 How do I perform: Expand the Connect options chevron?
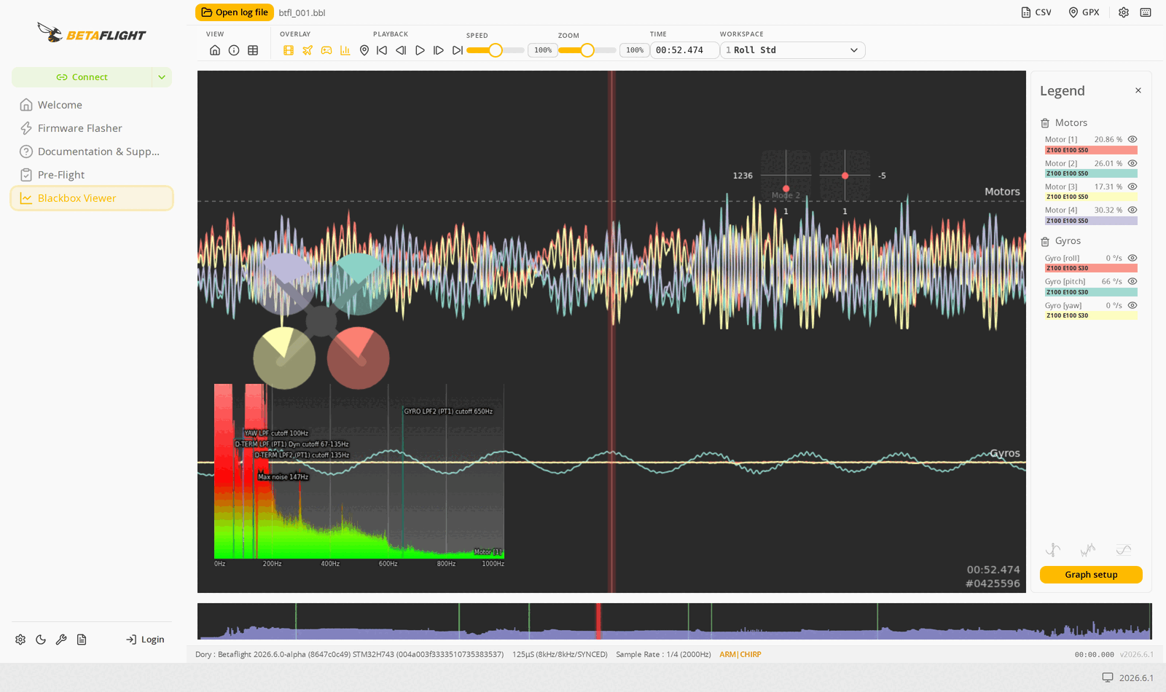(x=162, y=77)
